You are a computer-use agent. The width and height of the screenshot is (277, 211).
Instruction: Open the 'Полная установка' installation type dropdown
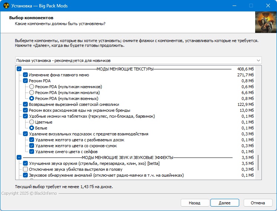click(x=138, y=60)
